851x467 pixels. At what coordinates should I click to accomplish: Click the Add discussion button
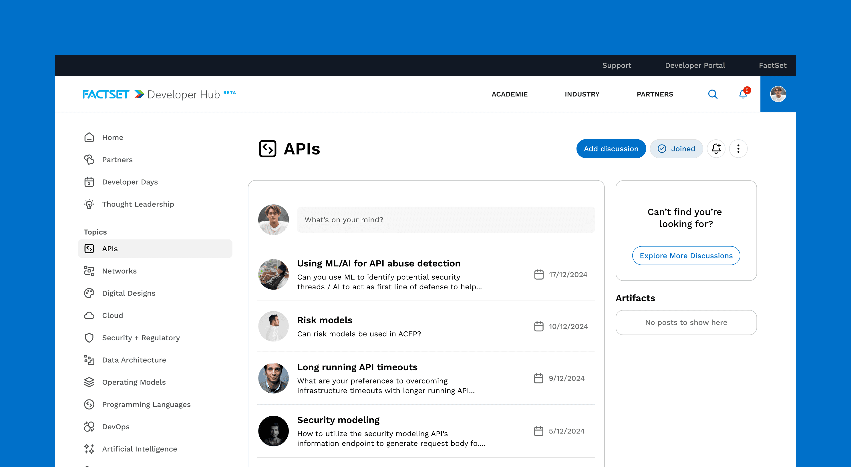pos(611,149)
